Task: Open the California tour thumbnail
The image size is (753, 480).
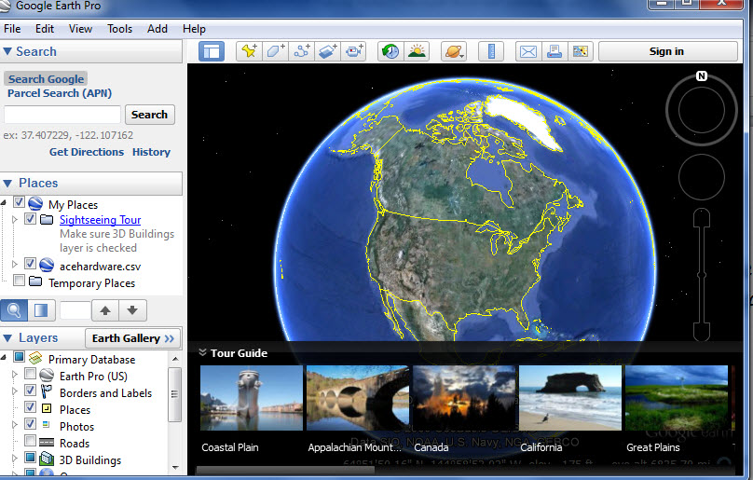Action: tap(570, 398)
